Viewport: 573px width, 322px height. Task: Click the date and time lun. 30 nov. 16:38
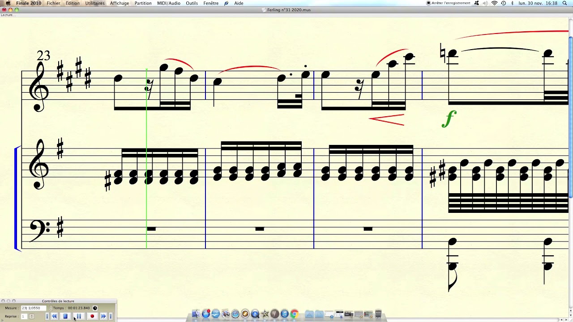click(538, 3)
